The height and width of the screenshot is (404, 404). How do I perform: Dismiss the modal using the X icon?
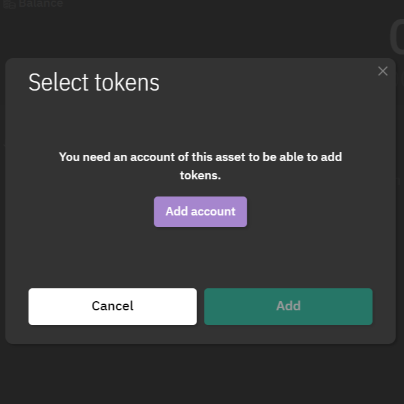click(x=383, y=71)
